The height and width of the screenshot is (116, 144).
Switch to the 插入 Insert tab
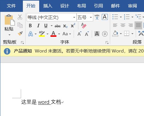tap(48, 6)
